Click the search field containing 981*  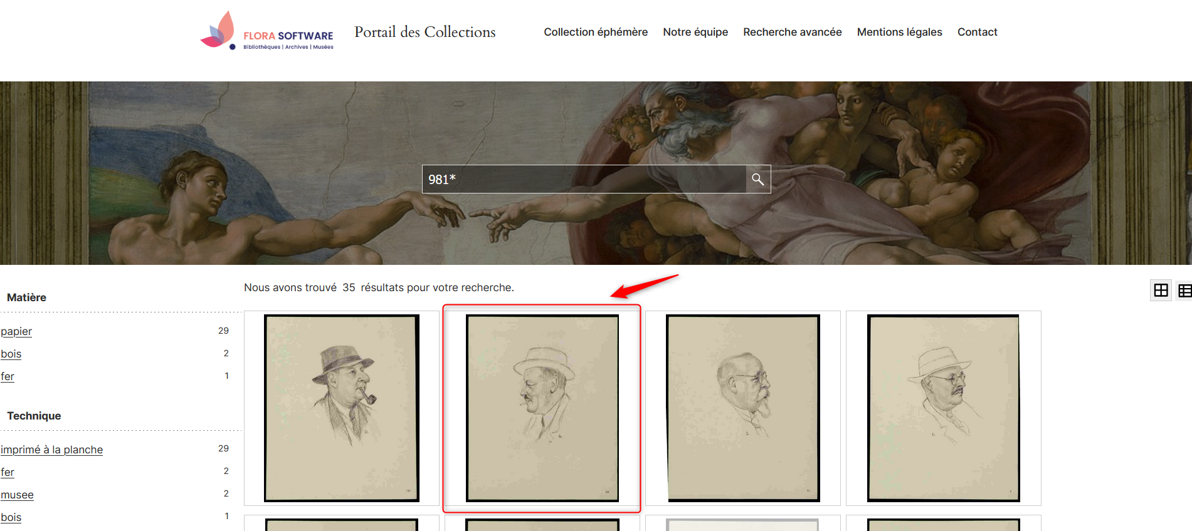pyautogui.click(x=583, y=180)
